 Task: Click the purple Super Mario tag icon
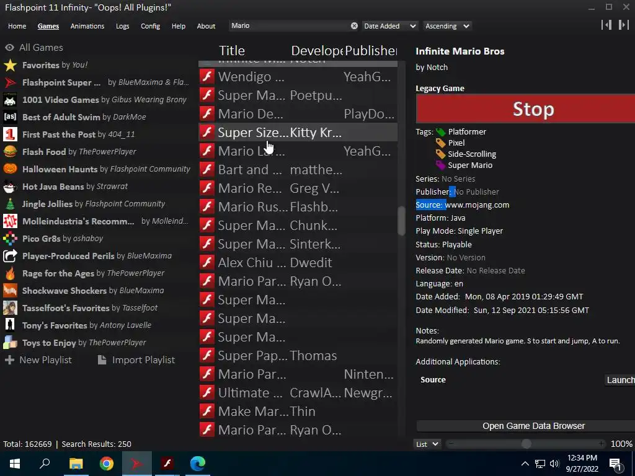coord(441,165)
